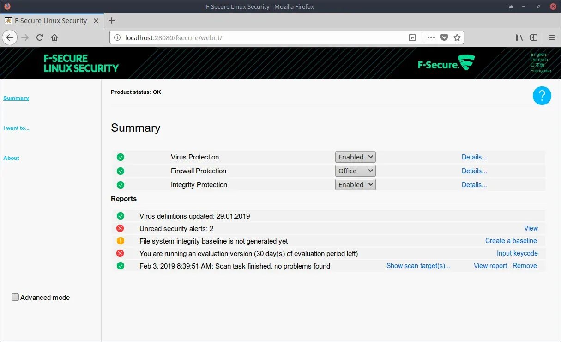
Task: Select the 'I want to...' navigation item
Action: click(16, 128)
